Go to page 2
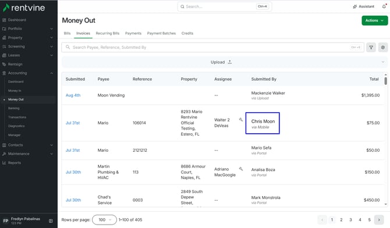Screen dimensions: 390x228 [x=341, y=220]
